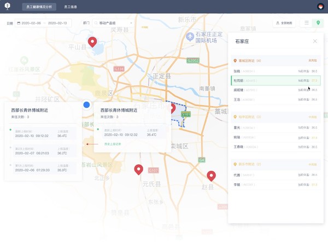Screen dimensions: 328x242
Task: Click the app logo icon in header
Action: tap(8, 7)
